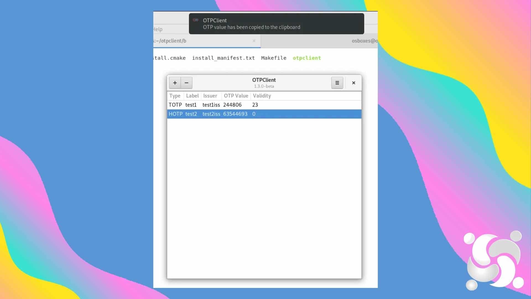Switch to the osboxes terminal tab
The image size is (531, 299).
319,41
